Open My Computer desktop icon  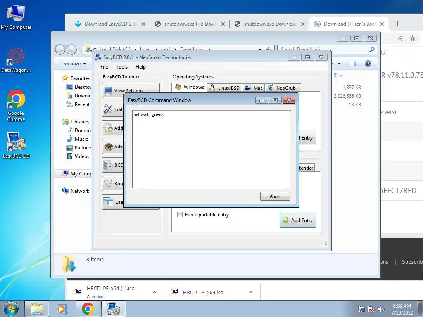click(16, 17)
